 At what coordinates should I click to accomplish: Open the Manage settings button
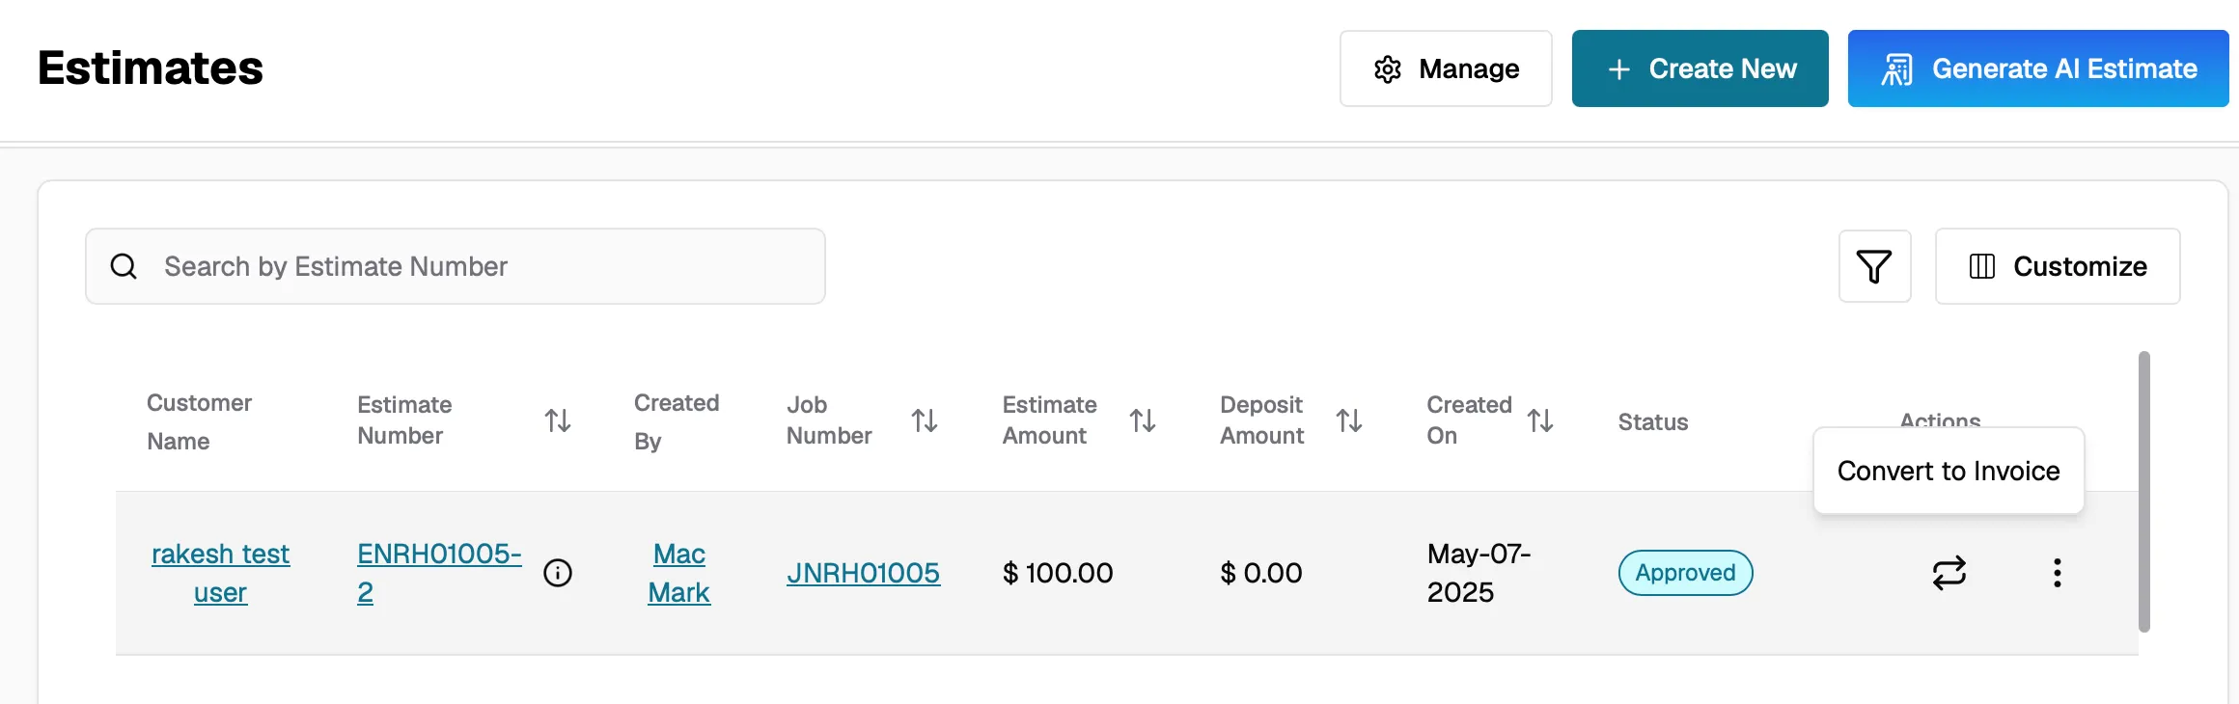[x=1446, y=68]
